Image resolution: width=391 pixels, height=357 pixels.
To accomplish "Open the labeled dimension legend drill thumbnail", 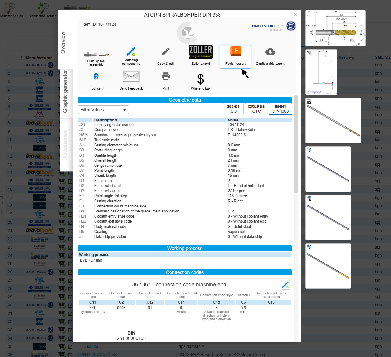I will coord(336,28).
